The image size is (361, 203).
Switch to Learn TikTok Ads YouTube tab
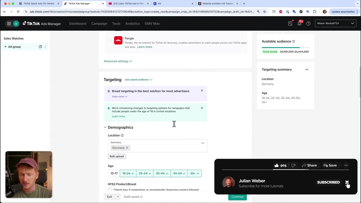point(128,3)
